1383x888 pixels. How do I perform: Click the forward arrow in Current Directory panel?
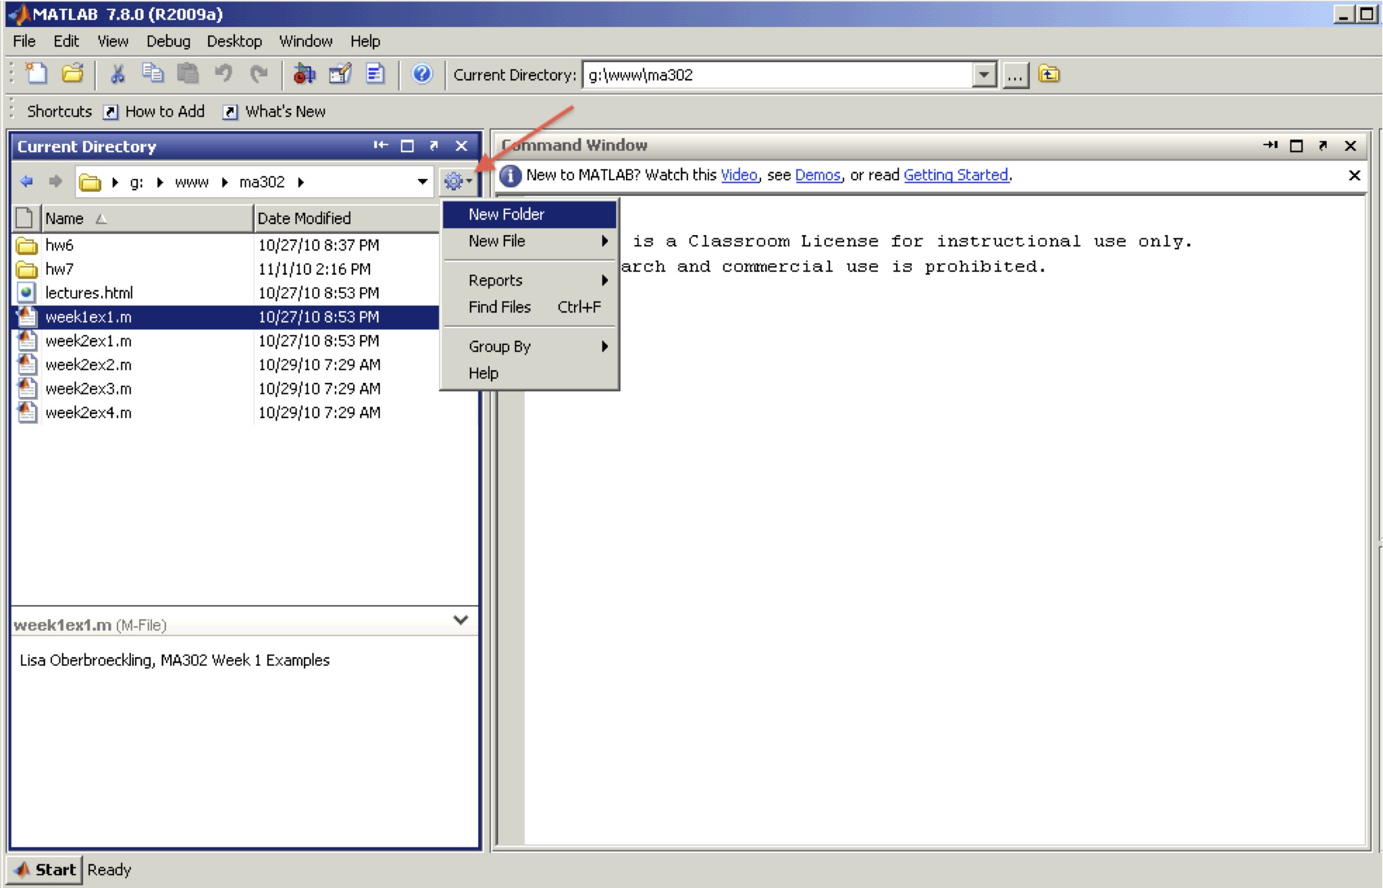coord(55,182)
